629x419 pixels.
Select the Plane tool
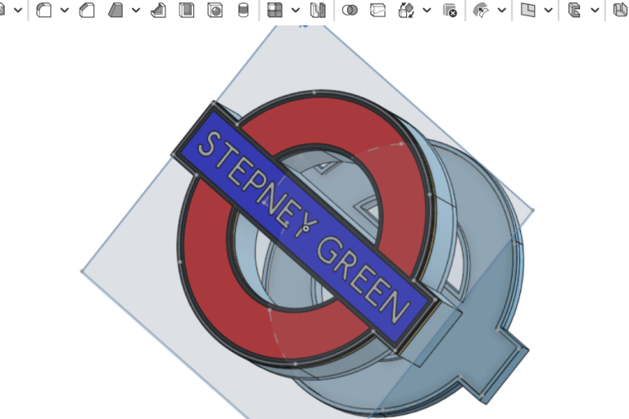(527, 10)
